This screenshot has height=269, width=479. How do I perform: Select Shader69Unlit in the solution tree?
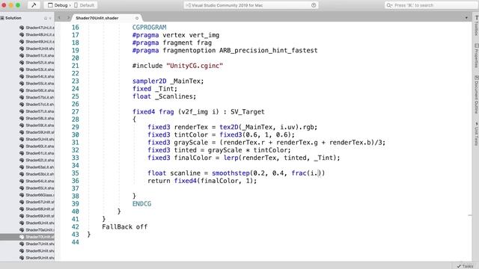(x=40, y=216)
